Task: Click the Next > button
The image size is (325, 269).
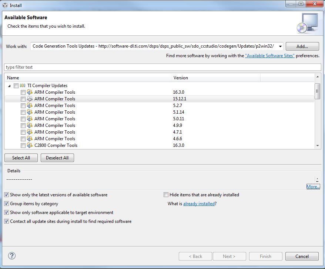Action: 229,256
